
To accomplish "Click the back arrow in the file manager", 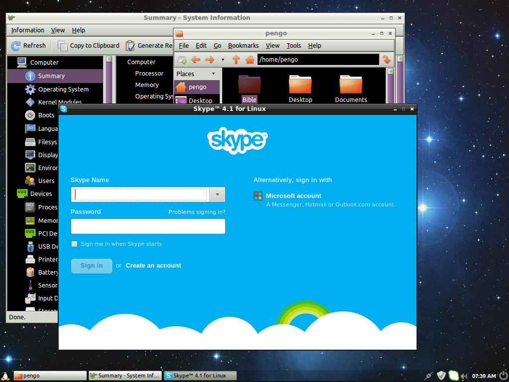I will point(196,60).
